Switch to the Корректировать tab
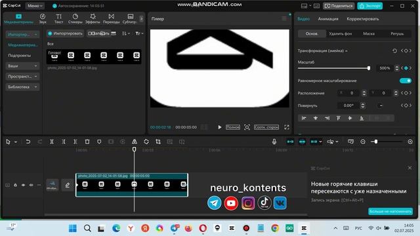Image resolution: width=420 pixels, height=236 pixels. pos(363,19)
